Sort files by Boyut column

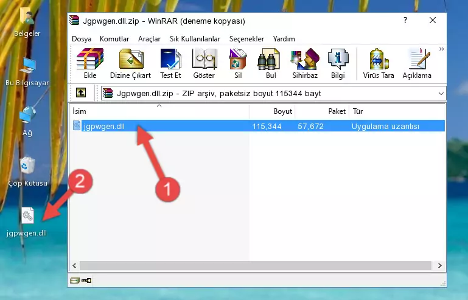pyautogui.click(x=272, y=111)
